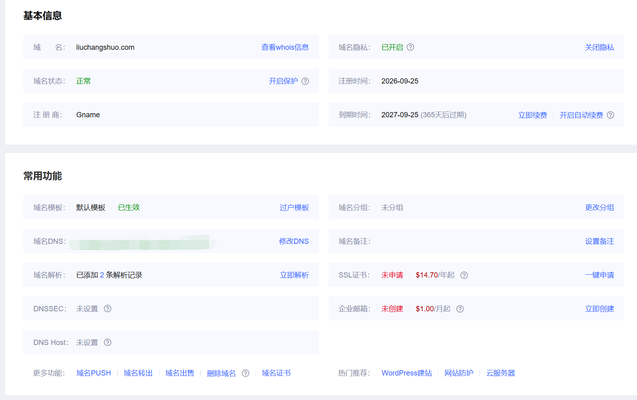Open 过户模板 link

pyautogui.click(x=294, y=207)
